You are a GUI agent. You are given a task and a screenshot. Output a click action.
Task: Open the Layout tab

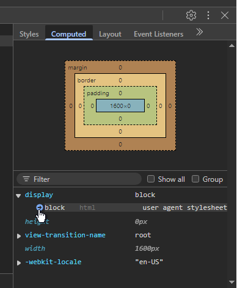click(110, 34)
